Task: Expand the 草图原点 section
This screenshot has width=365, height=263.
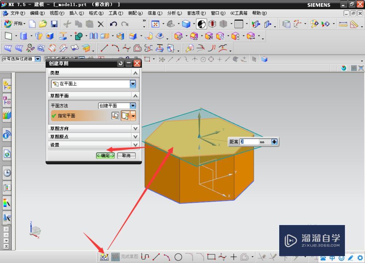Action: click(135, 137)
